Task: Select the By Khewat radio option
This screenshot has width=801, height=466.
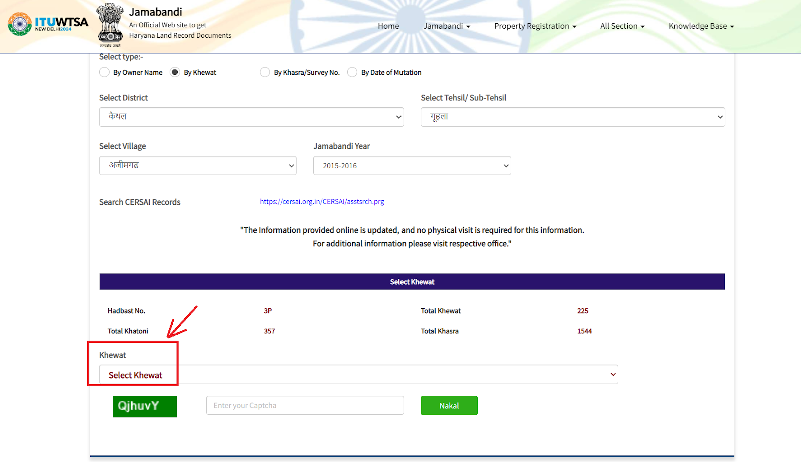Action: 175,72
